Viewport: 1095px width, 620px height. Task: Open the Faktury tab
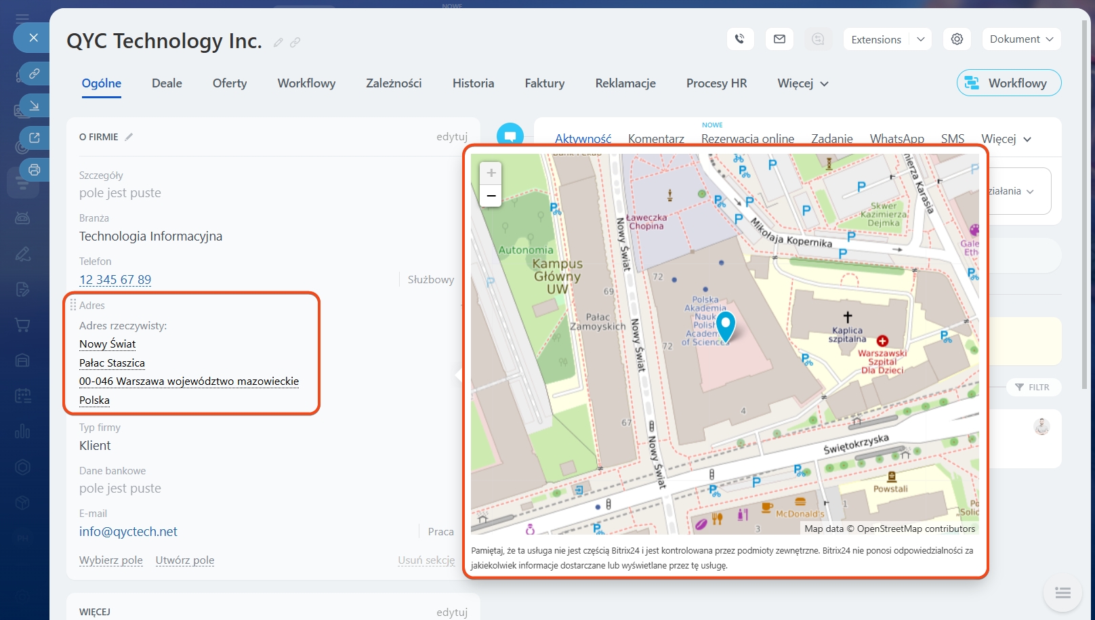click(544, 83)
